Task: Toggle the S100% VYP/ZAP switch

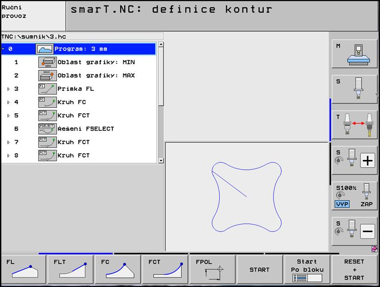Action: [354, 196]
